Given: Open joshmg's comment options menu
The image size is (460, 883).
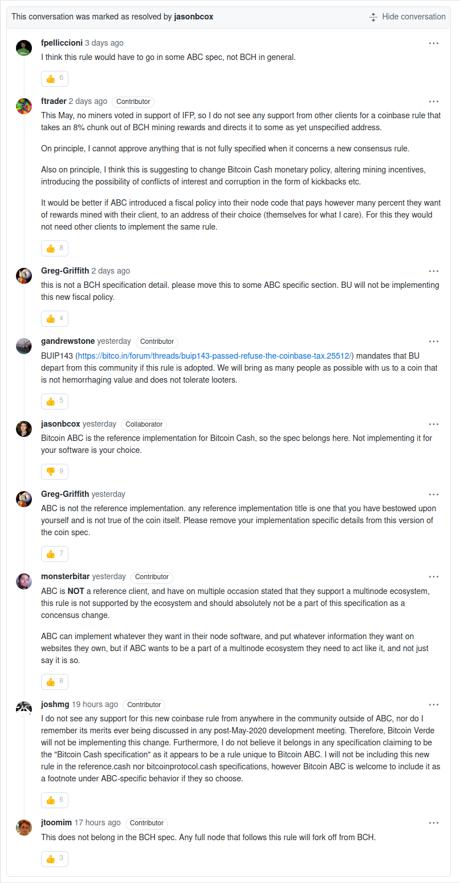Looking at the screenshot, I should (434, 705).
